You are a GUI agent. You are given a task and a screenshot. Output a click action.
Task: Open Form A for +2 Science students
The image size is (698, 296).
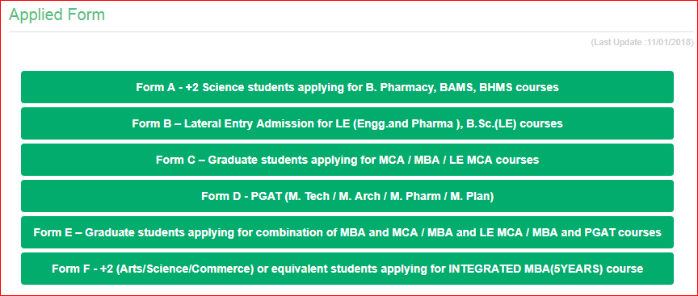coord(347,87)
